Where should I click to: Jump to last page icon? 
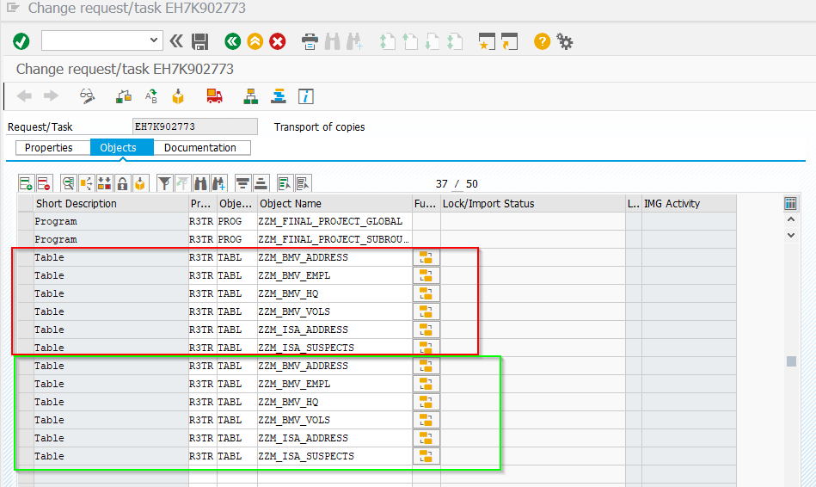click(x=454, y=41)
